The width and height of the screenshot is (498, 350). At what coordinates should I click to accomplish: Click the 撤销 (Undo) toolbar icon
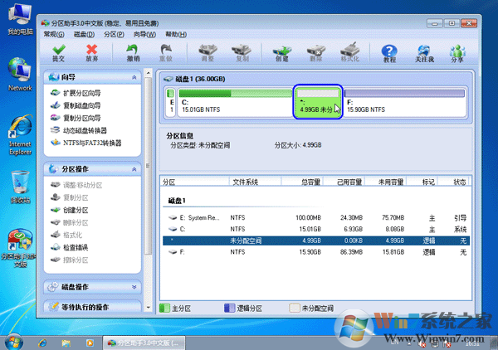tap(133, 52)
